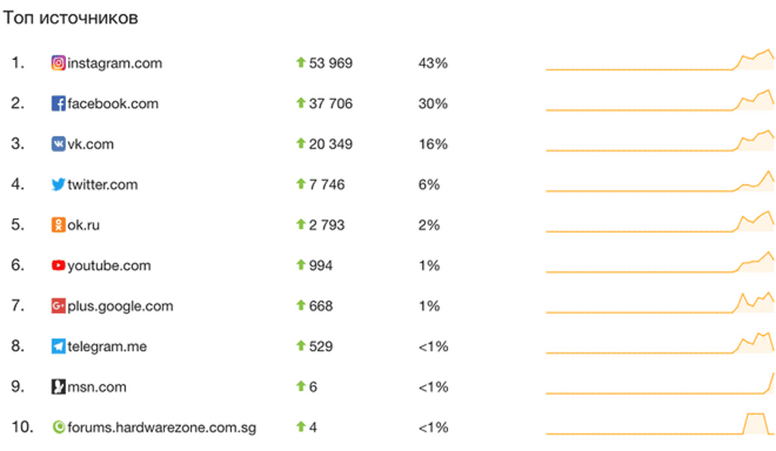Select the VK logo icon

tap(58, 144)
